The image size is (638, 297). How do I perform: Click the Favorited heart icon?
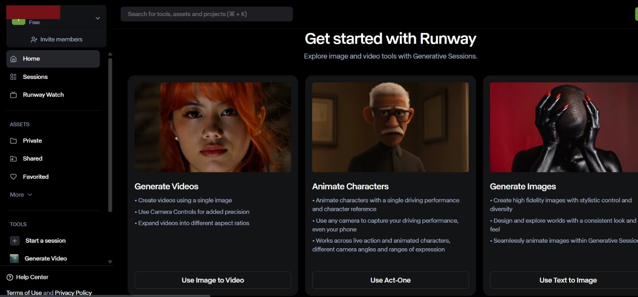[14, 177]
